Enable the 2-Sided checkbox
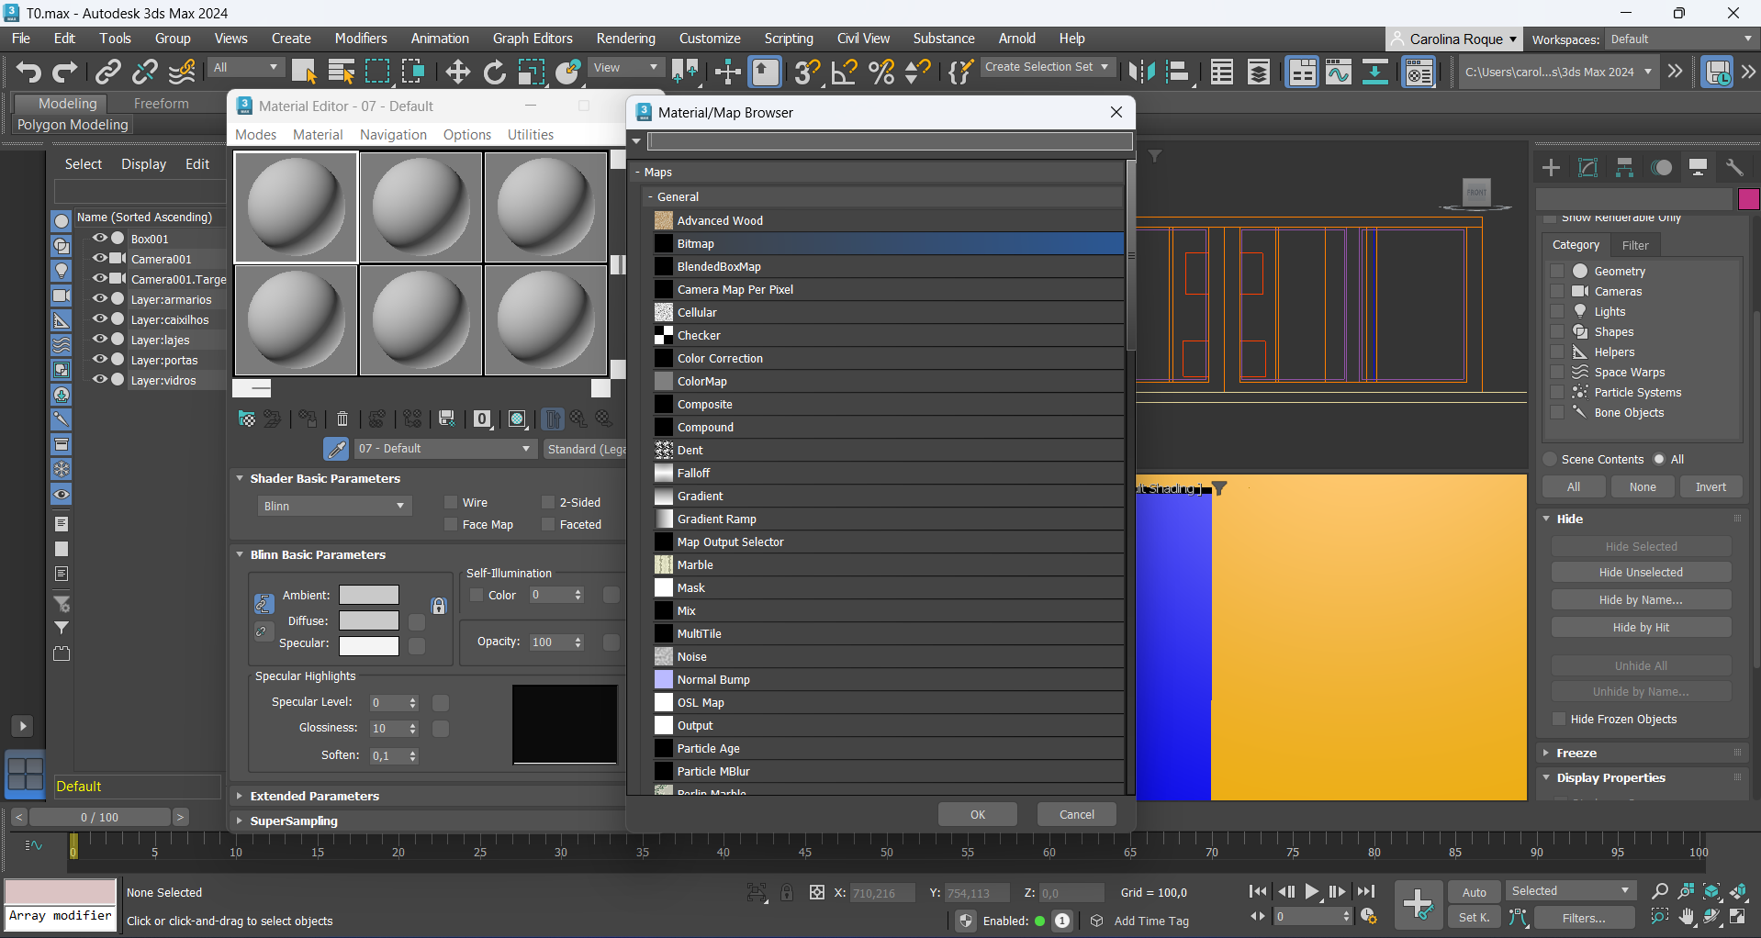The height and width of the screenshot is (938, 1761). point(548,502)
